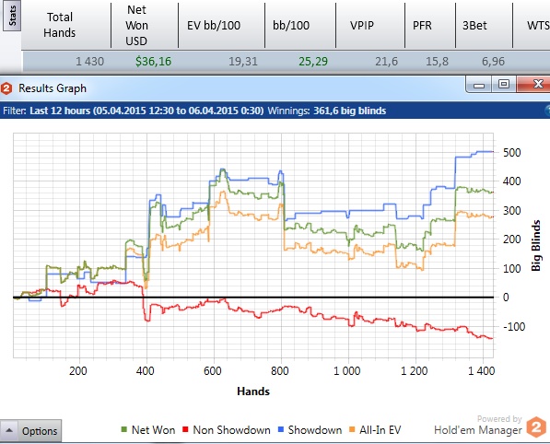Expand the Options panel arrow

[9, 430]
